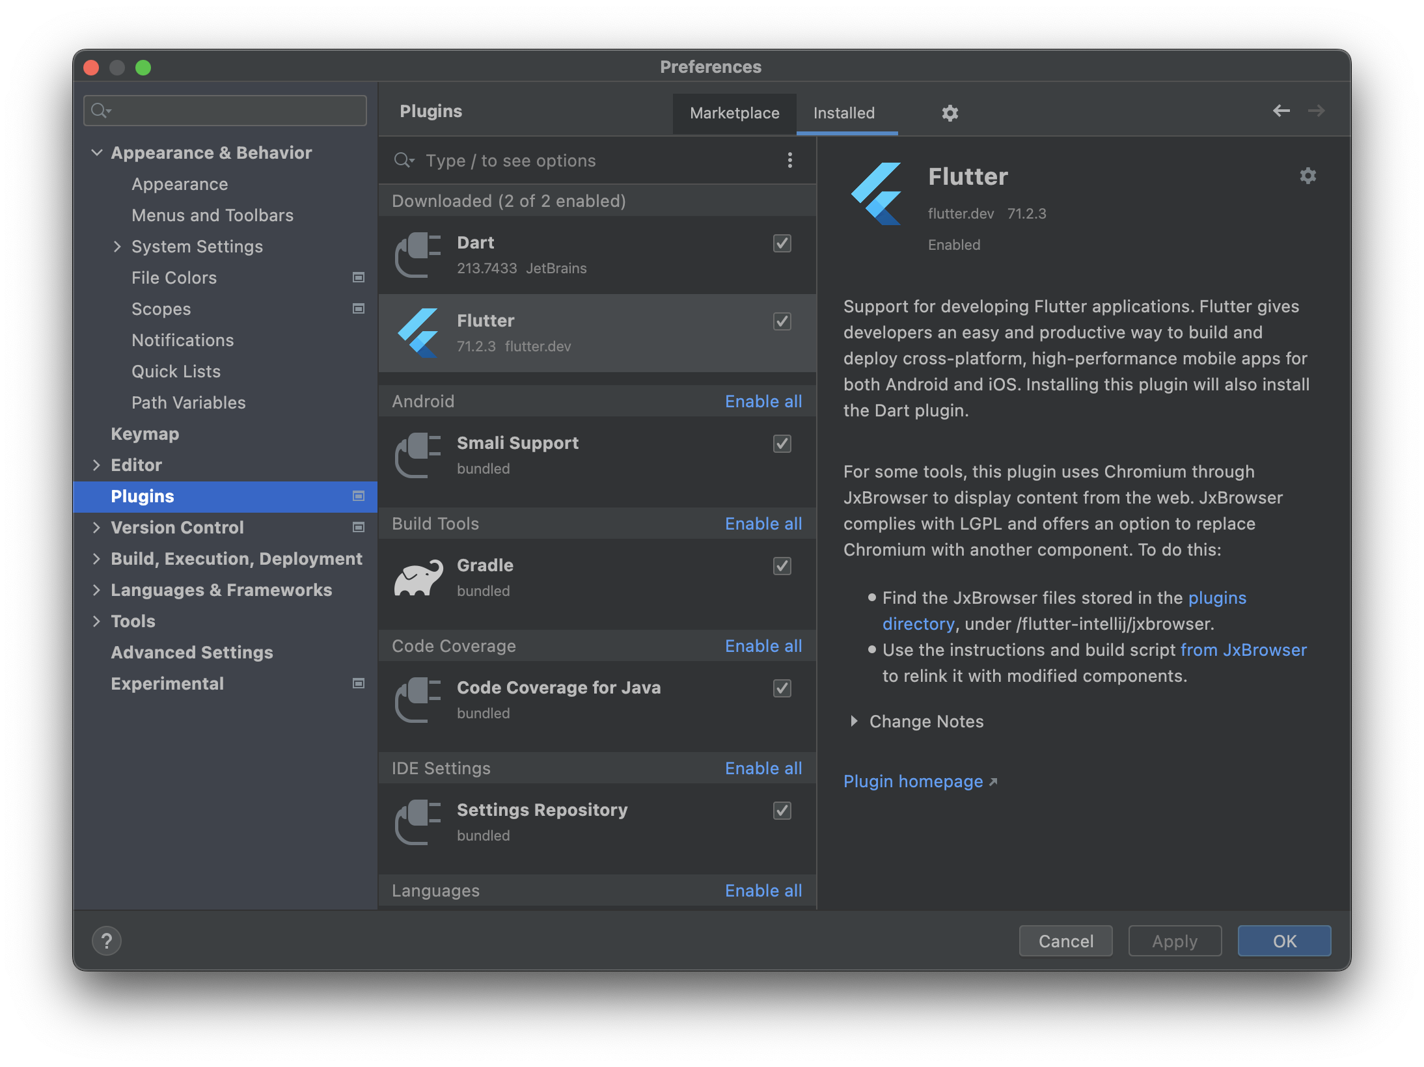1424x1067 pixels.
Task: Click the plugin search field
Action: point(586,161)
